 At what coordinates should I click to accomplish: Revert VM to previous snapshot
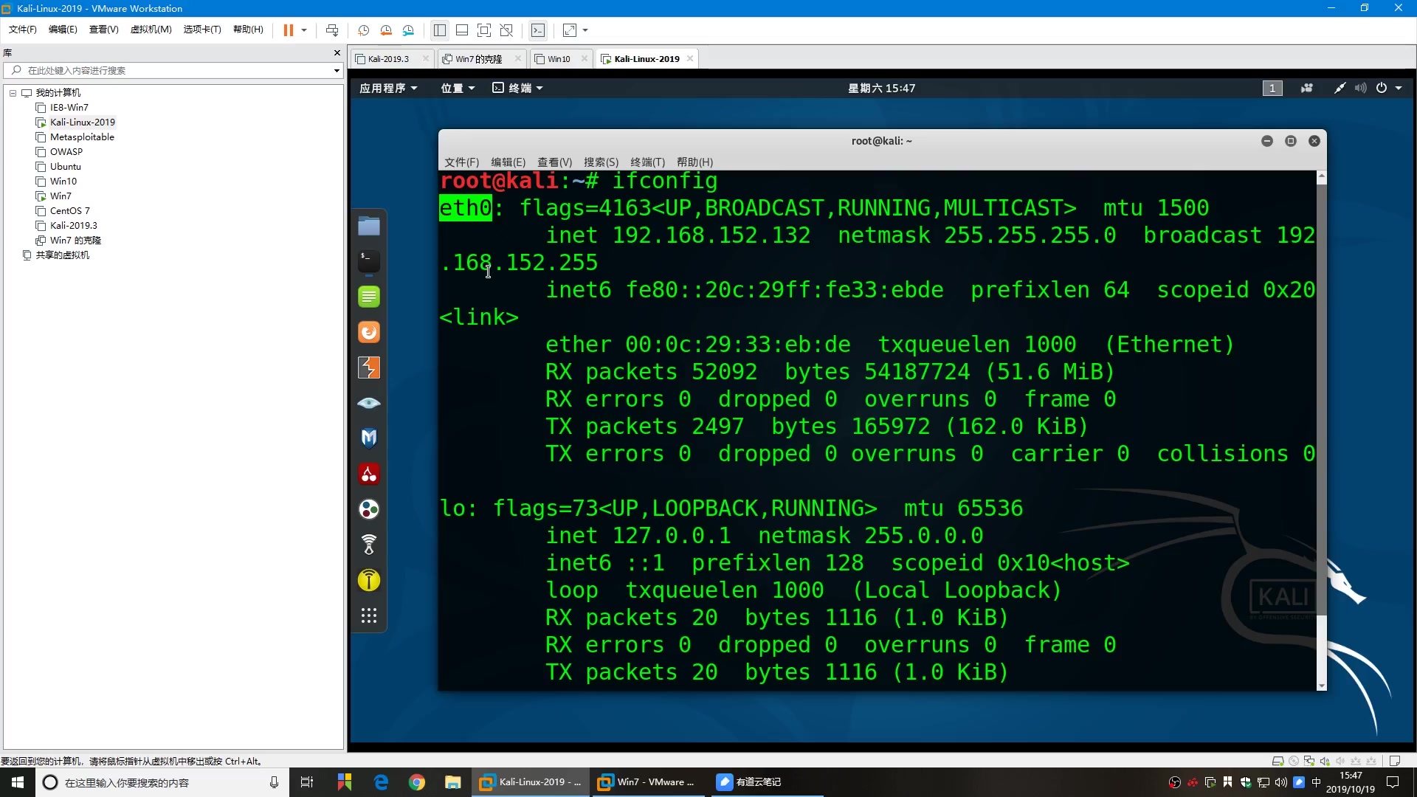click(386, 30)
